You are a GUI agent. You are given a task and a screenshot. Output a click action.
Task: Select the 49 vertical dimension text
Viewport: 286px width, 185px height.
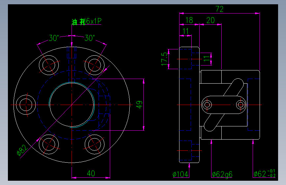(139, 105)
